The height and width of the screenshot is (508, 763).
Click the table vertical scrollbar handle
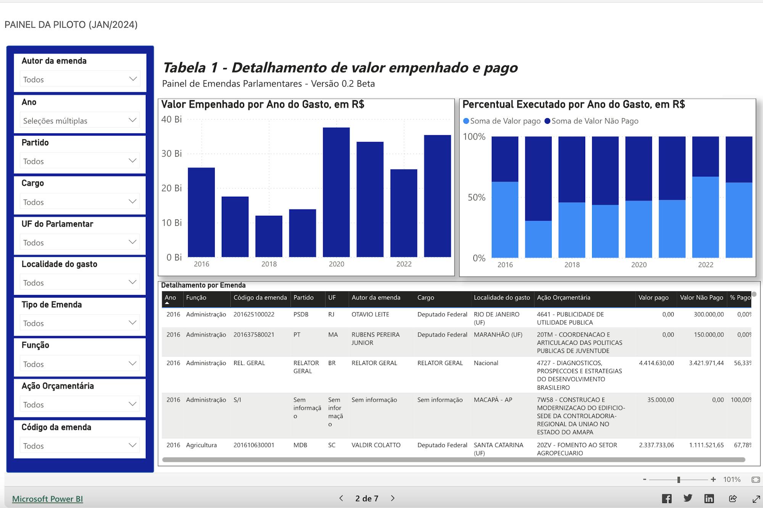pyautogui.click(x=754, y=294)
